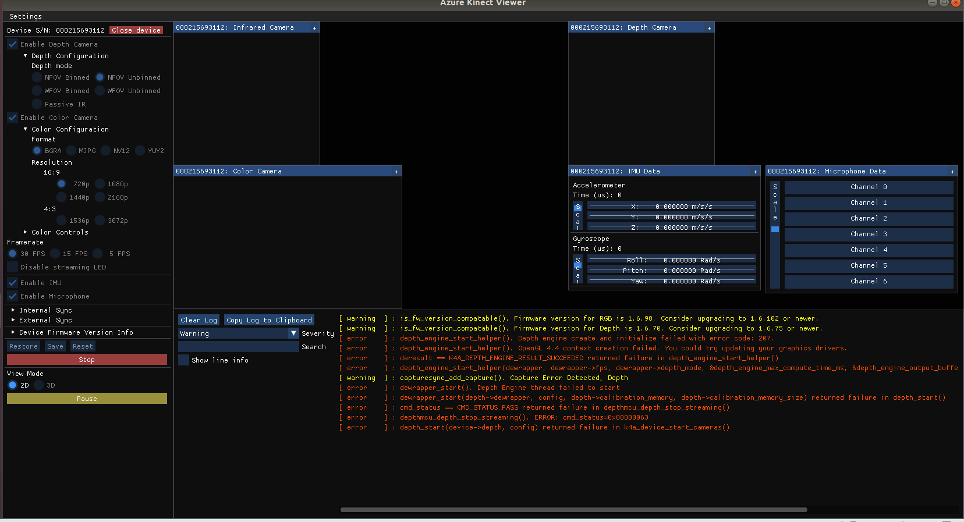964x522 pixels.
Task: Open the Severity dropdown set to Warning
Action: coord(239,333)
